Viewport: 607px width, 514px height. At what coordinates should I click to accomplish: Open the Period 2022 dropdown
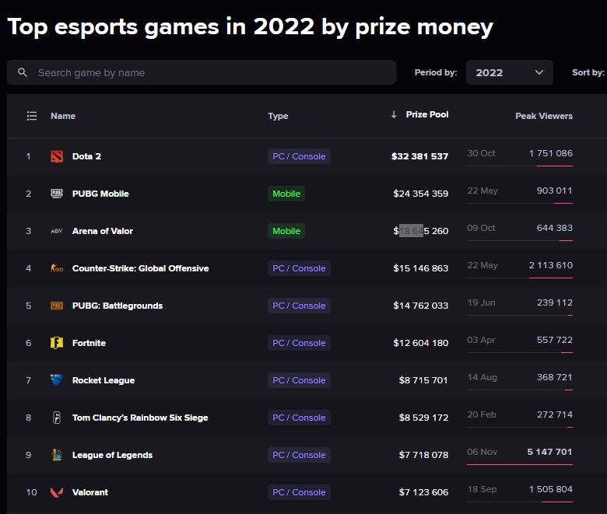tap(509, 72)
